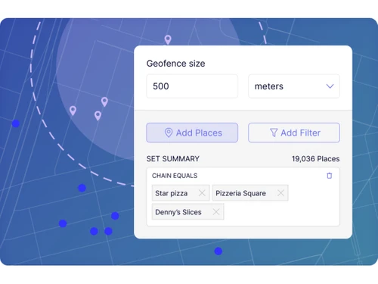Click the CHAIN EQUALS label
Image resolution: width=378 pixels, height=284 pixels.
(x=175, y=176)
